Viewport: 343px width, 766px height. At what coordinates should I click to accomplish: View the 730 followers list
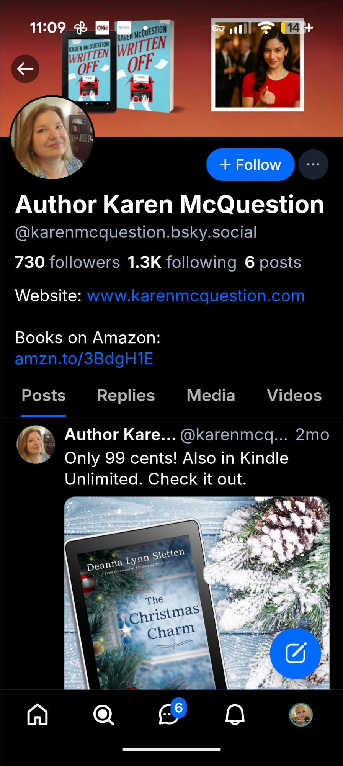point(68,263)
